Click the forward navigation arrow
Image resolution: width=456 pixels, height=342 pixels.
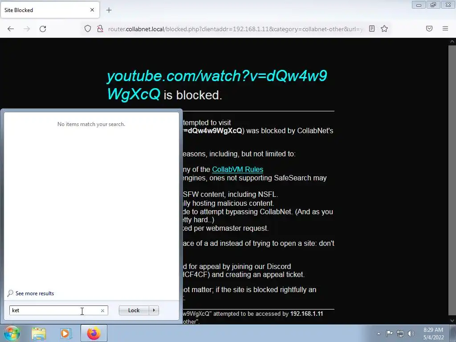pos(27,29)
